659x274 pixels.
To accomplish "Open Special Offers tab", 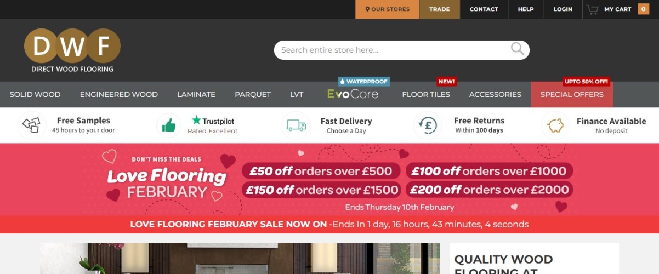I will click(x=572, y=94).
